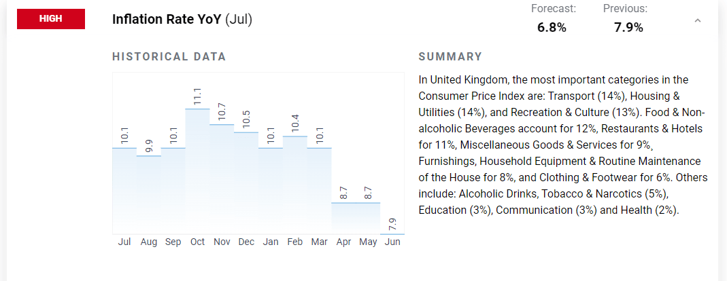Click the Mar month label on axis
This screenshot has height=281, width=727.
pos(319,242)
